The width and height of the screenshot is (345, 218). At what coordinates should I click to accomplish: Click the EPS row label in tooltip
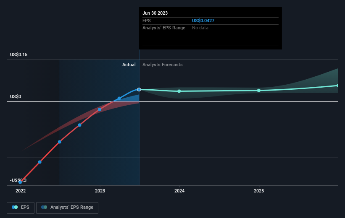point(147,21)
